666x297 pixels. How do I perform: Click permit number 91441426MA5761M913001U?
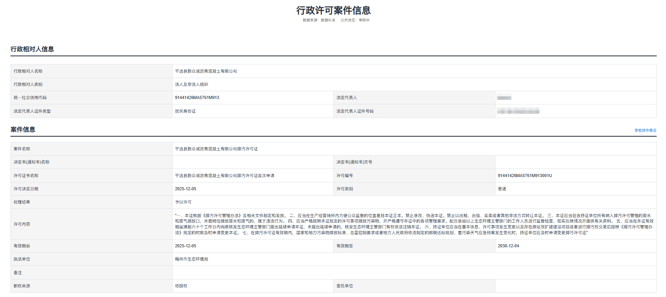[525, 176]
